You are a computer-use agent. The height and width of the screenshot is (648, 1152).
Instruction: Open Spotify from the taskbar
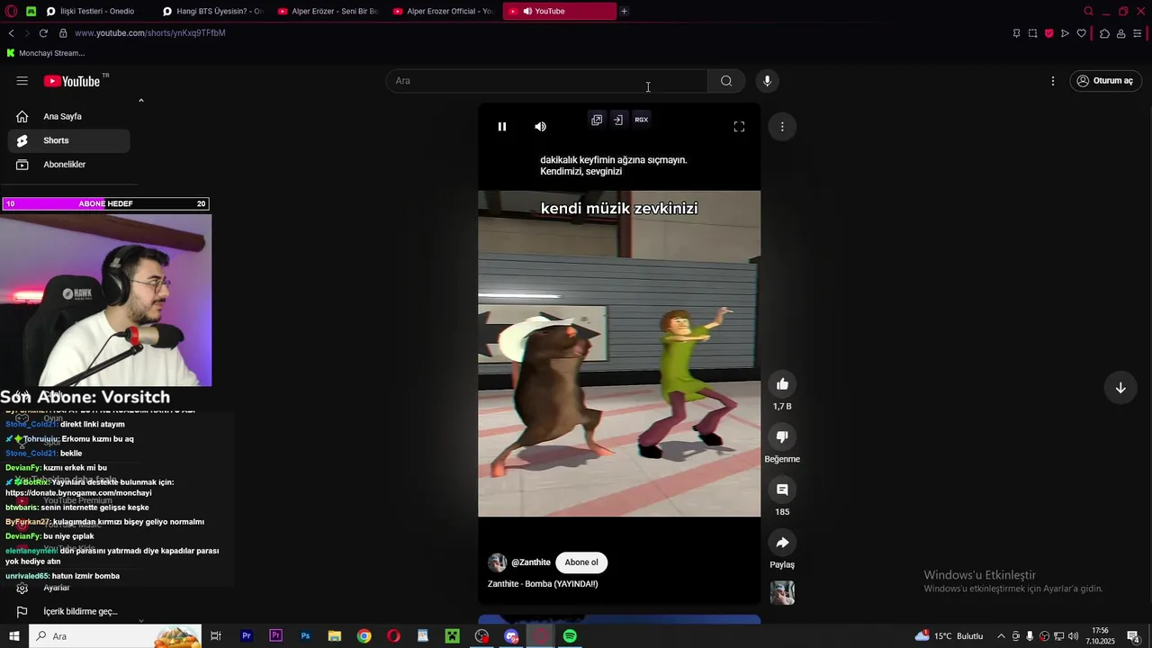pos(570,636)
